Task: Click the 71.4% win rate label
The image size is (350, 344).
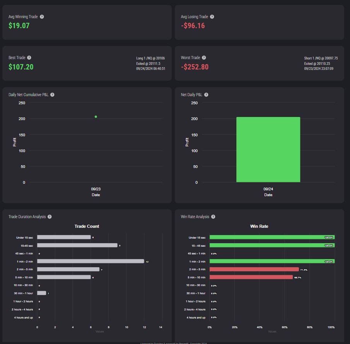Action: tap(304, 270)
